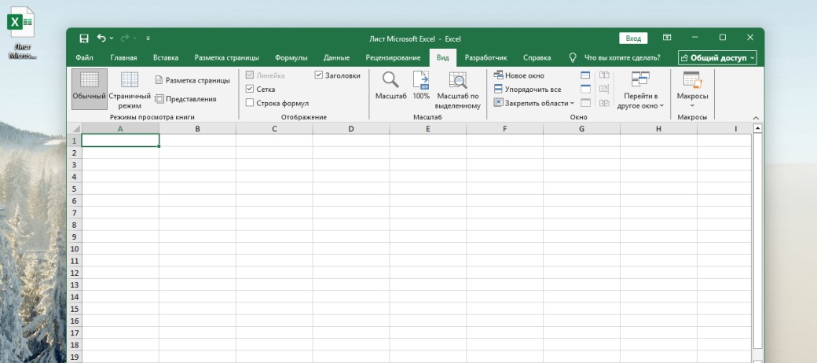Open the Масштаб magnifier dialog
817x363 pixels.
390,80
